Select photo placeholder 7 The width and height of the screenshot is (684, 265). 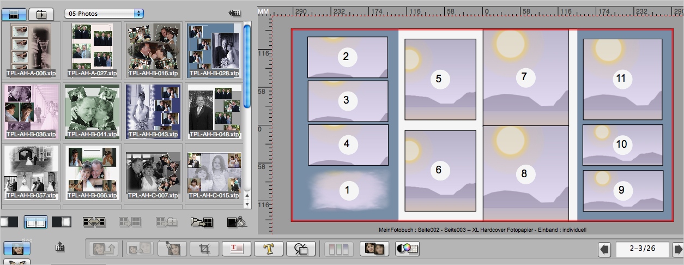coord(525,77)
